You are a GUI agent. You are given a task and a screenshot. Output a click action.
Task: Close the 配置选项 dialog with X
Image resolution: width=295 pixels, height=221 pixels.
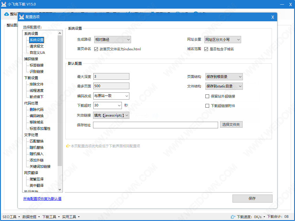(x=273, y=17)
